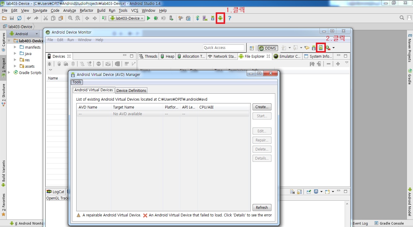Click the screen capture camera icon in Devices

click(108, 64)
